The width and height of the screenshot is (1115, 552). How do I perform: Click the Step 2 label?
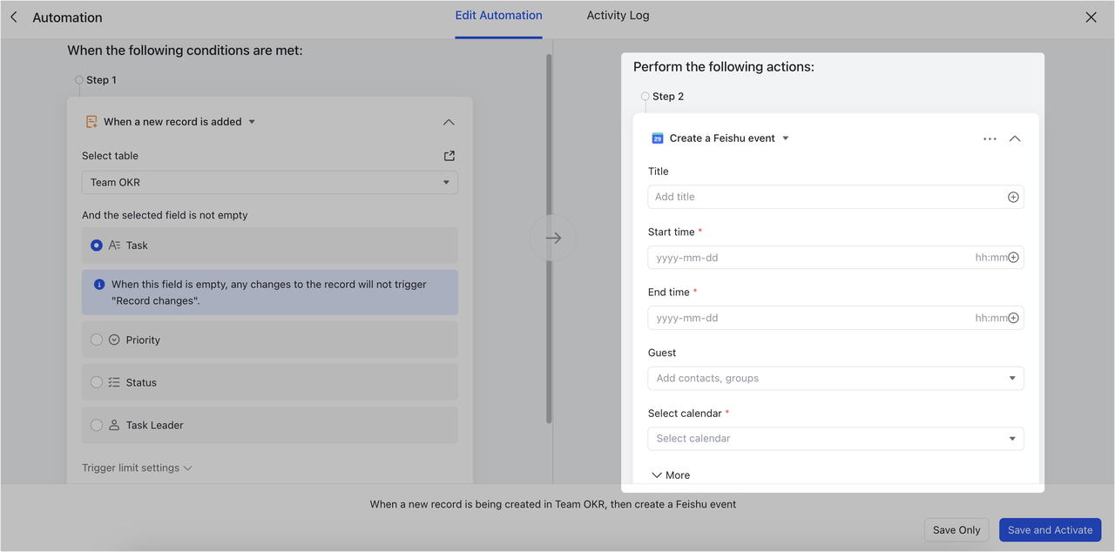pos(668,97)
